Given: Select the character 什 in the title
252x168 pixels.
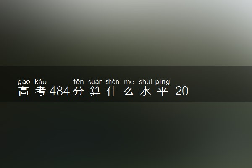Looking at the screenshot, I should coord(112,91).
